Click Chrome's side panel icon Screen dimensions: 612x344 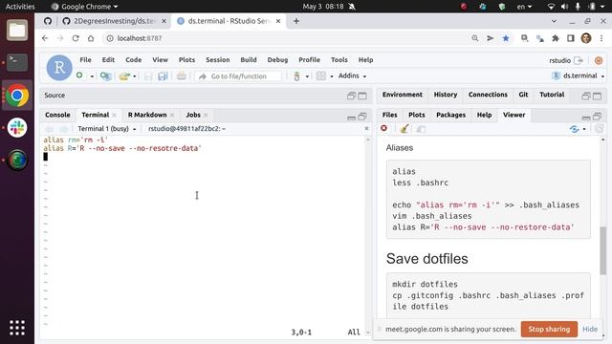pyautogui.click(x=571, y=38)
